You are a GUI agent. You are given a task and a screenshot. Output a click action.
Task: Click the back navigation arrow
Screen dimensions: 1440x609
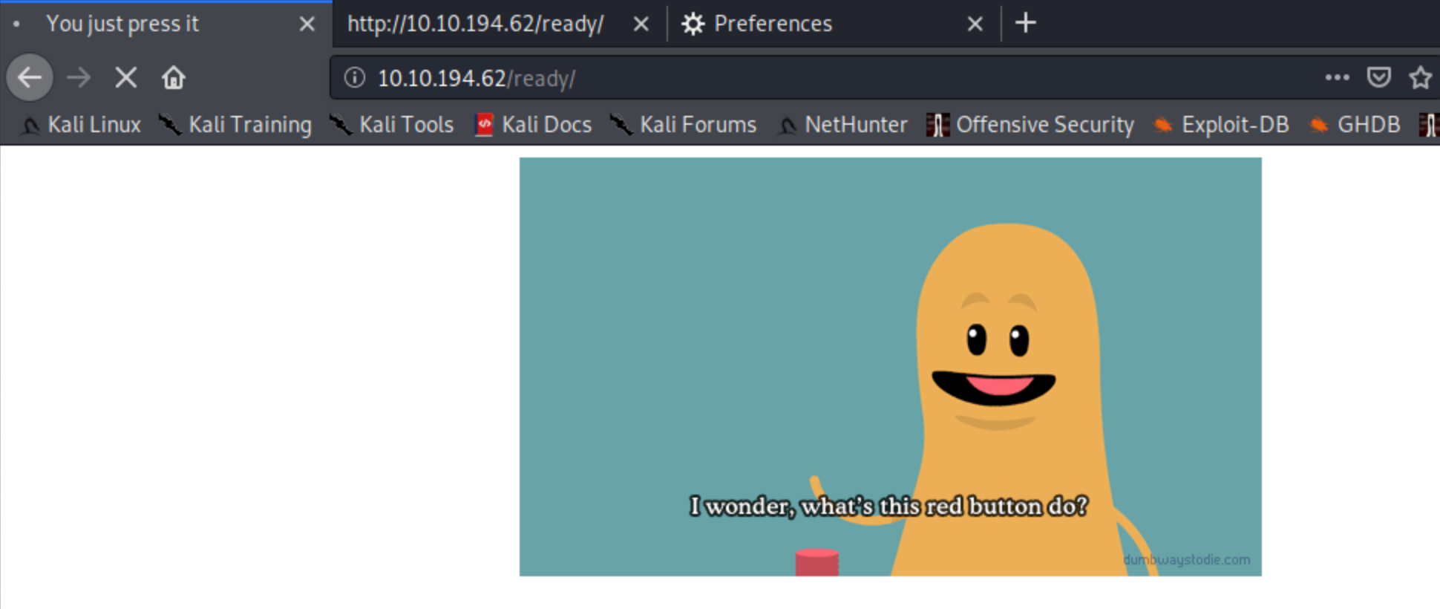tap(30, 77)
